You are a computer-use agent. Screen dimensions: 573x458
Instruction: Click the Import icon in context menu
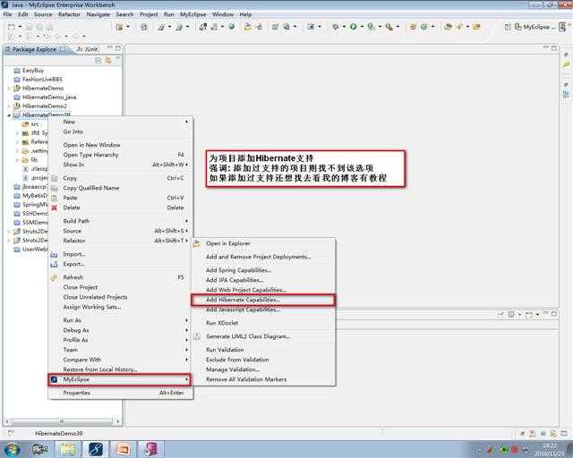pyautogui.click(x=54, y=254)
